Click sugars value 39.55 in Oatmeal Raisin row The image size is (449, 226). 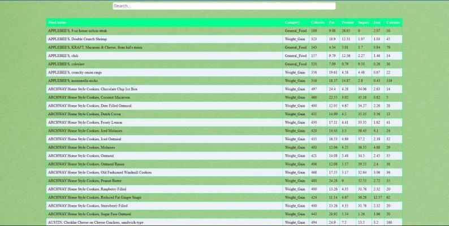point(362,164)
